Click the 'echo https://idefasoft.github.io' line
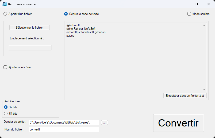Image resolution: width=215 pixels, height=138 pixels. tap(86, 32)
